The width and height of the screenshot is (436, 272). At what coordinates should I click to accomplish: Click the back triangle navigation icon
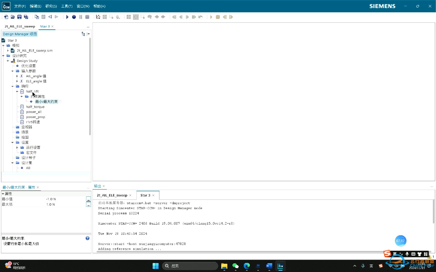pos(50,17)
